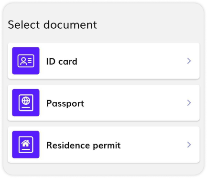Click the Select document heading
207x178 pixels.
point(53,25)
